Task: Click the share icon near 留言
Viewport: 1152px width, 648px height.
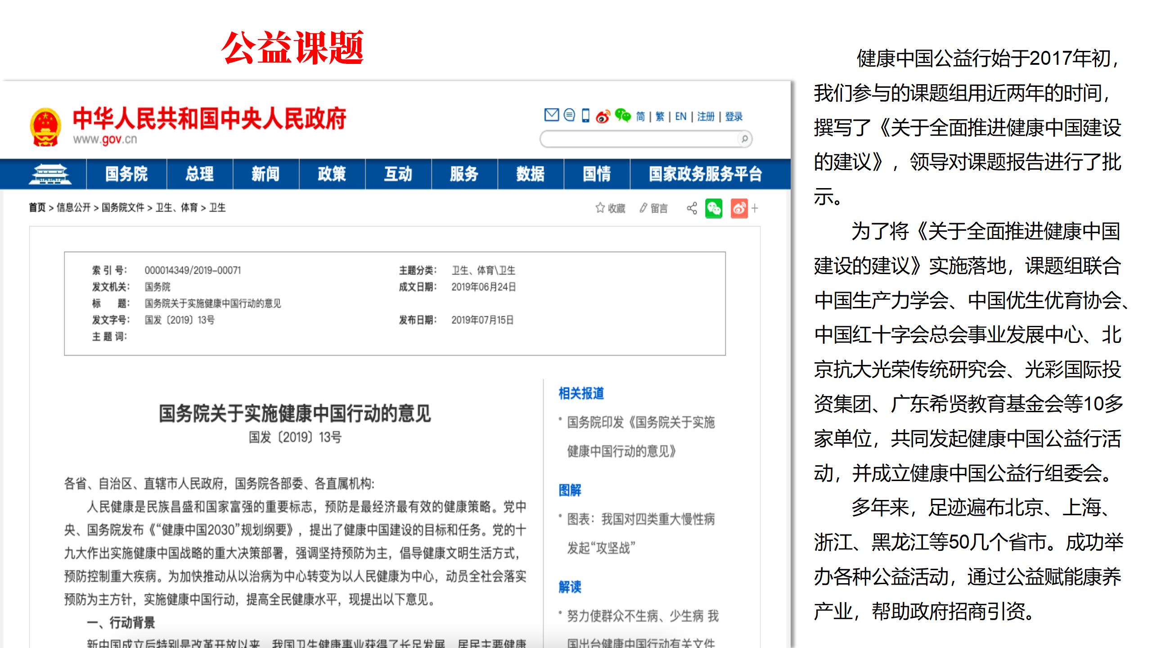Action: click(692, 208)
